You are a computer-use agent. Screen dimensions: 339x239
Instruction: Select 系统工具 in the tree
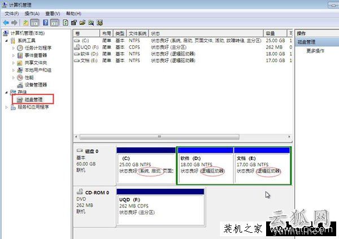27,41
